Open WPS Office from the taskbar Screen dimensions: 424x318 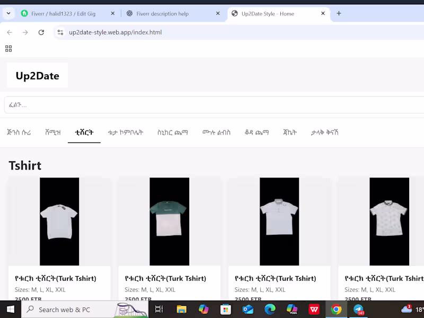314,310
